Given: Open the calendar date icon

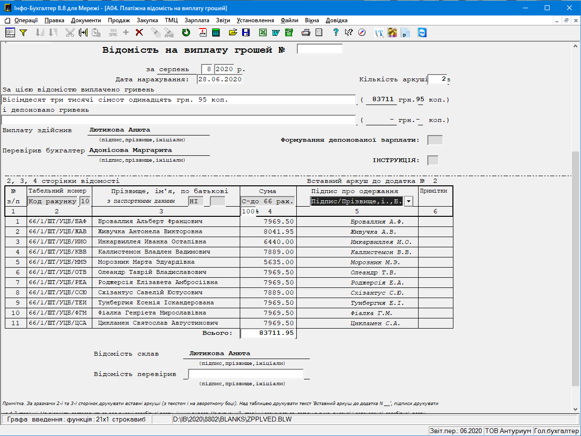Looking at the screenshot, I should pyautogui.click(x=203, y=32).
